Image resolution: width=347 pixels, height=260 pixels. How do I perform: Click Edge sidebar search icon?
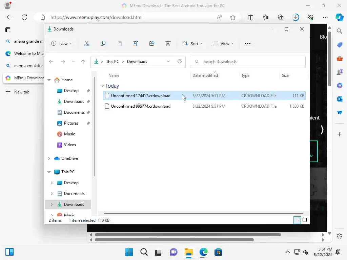(x=340, y=31)
